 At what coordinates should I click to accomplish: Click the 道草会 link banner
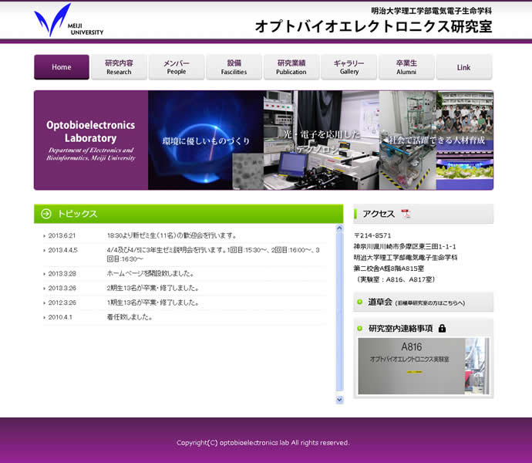pos(423,302)
